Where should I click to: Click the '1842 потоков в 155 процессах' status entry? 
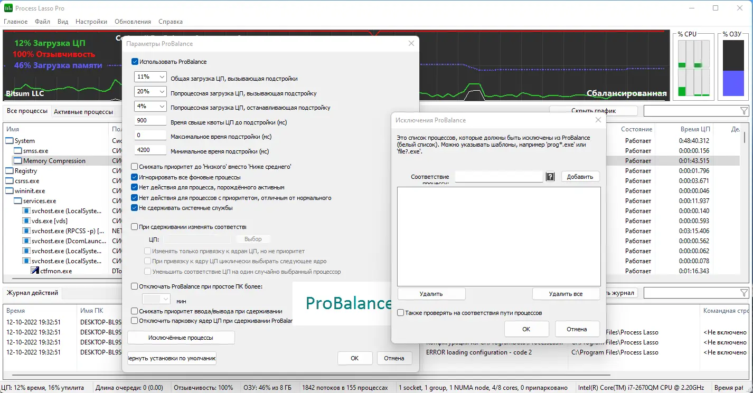(345, 388)
